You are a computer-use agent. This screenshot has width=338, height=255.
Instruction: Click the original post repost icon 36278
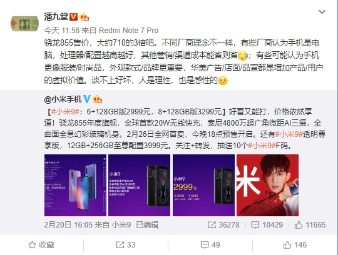[x=223, y=225]
